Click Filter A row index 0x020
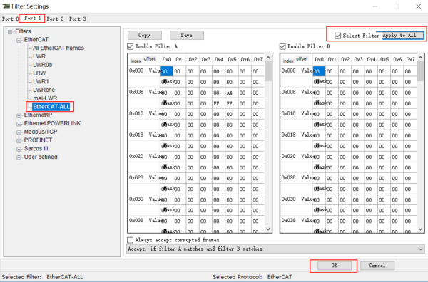 [x=136, y=156]
